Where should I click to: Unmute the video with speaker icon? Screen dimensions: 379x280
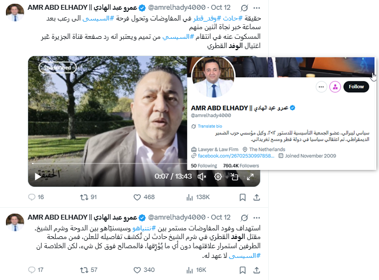tap(202, 177)
